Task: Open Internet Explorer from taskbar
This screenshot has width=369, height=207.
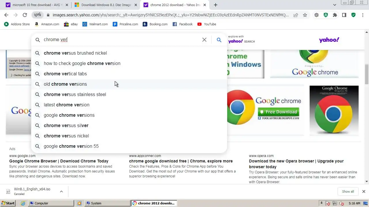Action: point(23,203)
